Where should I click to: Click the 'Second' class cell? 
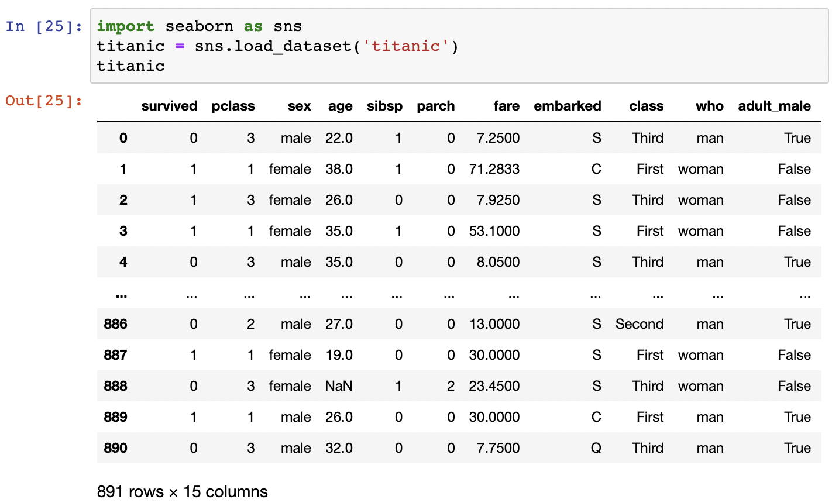(639, 324)
